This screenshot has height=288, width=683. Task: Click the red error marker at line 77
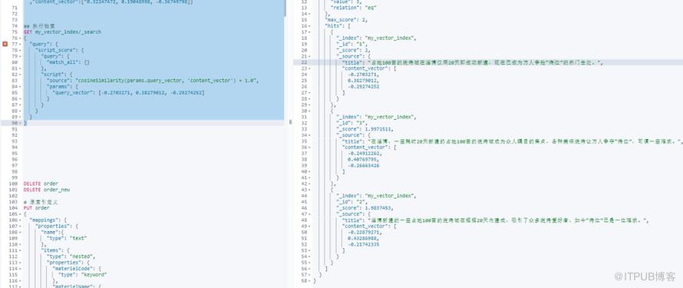tap(5, 44)
